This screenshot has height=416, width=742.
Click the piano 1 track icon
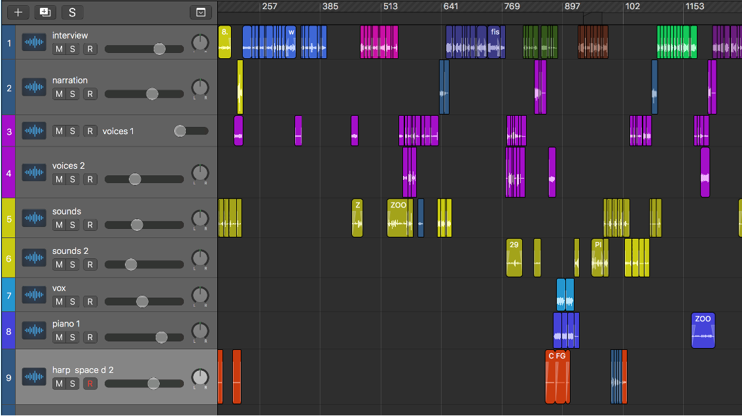click(x=34, y=331)
